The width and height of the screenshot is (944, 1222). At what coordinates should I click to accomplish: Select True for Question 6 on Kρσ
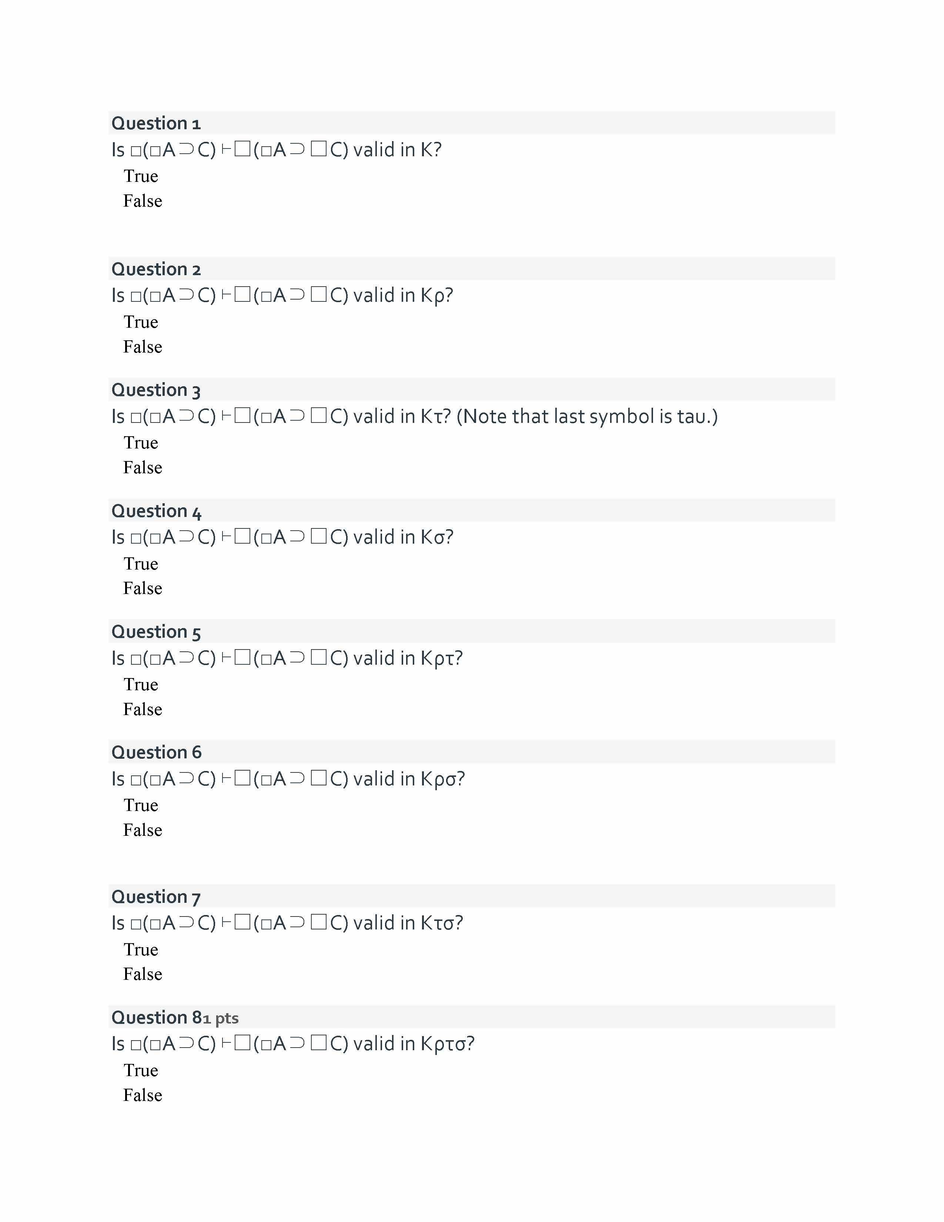click(140, 806)
